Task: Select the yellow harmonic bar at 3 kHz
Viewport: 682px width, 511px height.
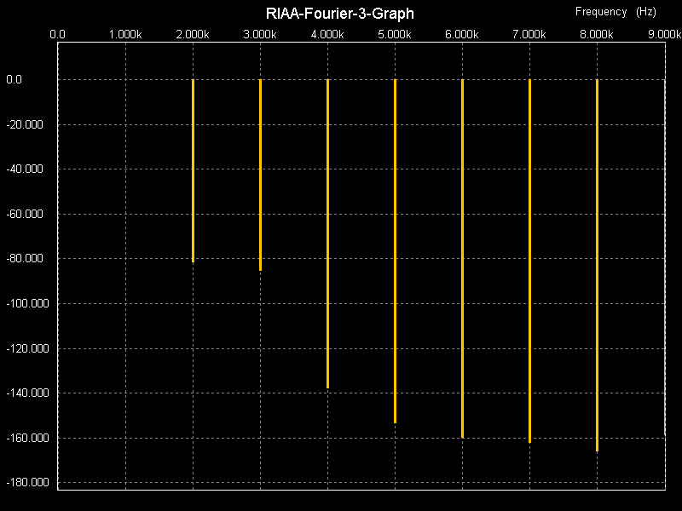Action: pos(261,175)
